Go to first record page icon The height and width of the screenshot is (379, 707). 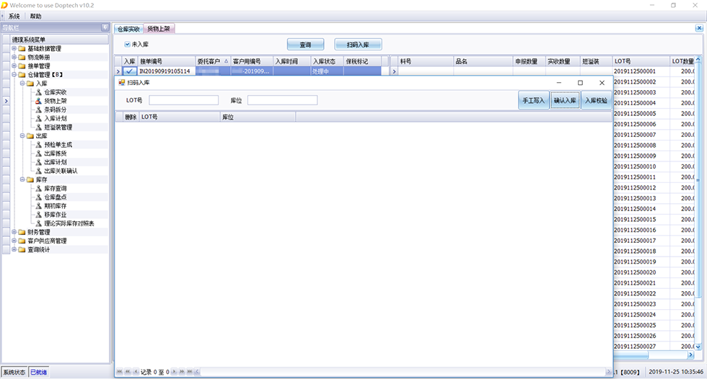point(120,372)
